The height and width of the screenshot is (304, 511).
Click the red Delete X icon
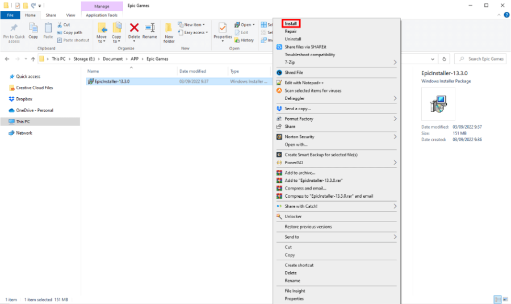click(134, 28)
